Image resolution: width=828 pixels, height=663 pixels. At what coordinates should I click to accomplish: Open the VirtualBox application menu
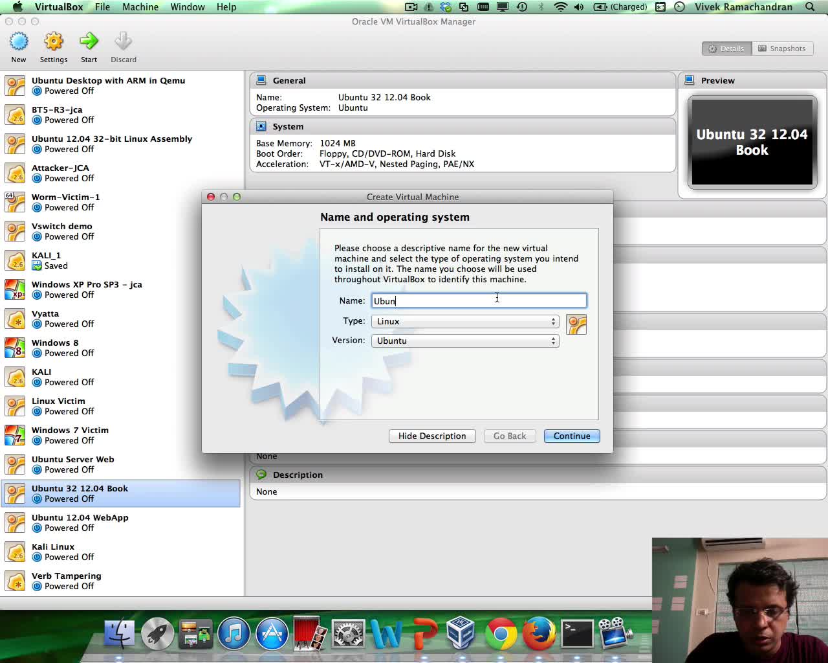tap(59, 6)
